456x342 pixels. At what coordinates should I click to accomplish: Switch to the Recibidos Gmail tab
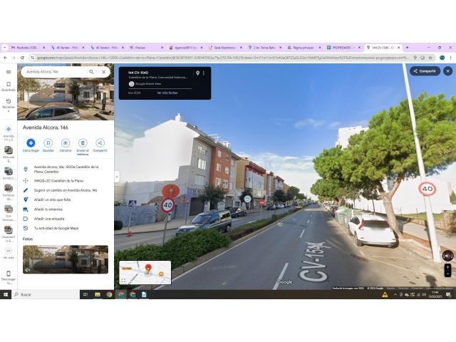pyautogui.click(x=28, y=48)
